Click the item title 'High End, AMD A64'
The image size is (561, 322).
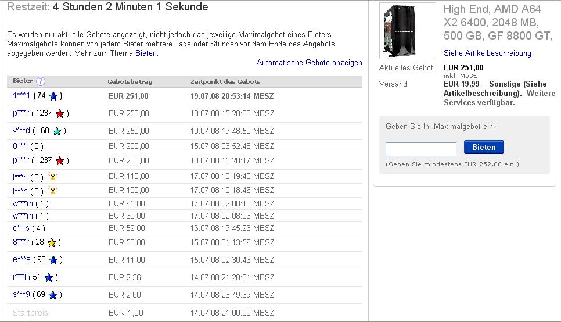(492, 9)
